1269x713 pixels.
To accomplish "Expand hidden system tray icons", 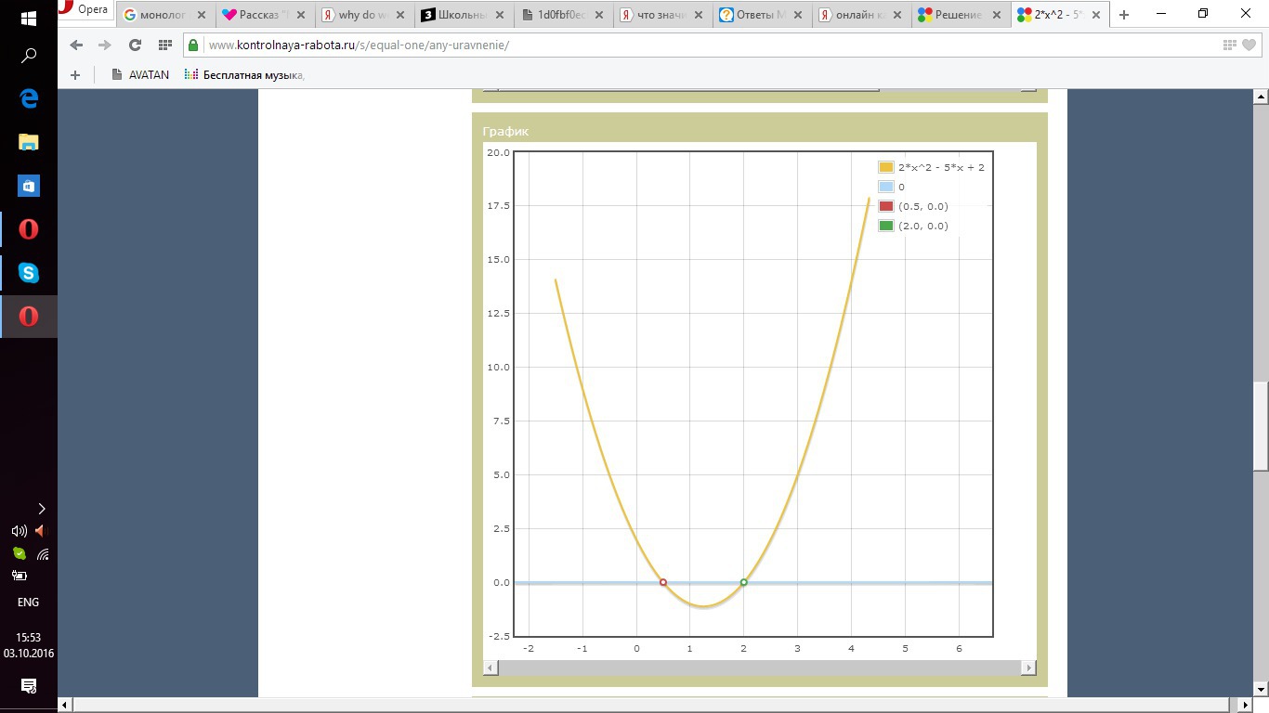I will (41, 509).
